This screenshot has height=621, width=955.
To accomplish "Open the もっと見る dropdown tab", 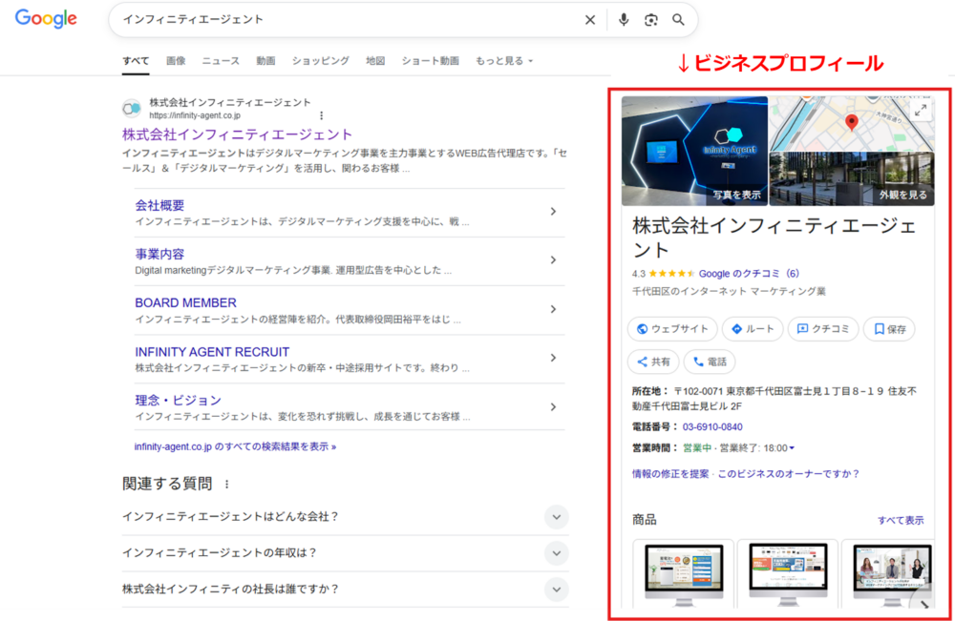I will pos(503,61).
